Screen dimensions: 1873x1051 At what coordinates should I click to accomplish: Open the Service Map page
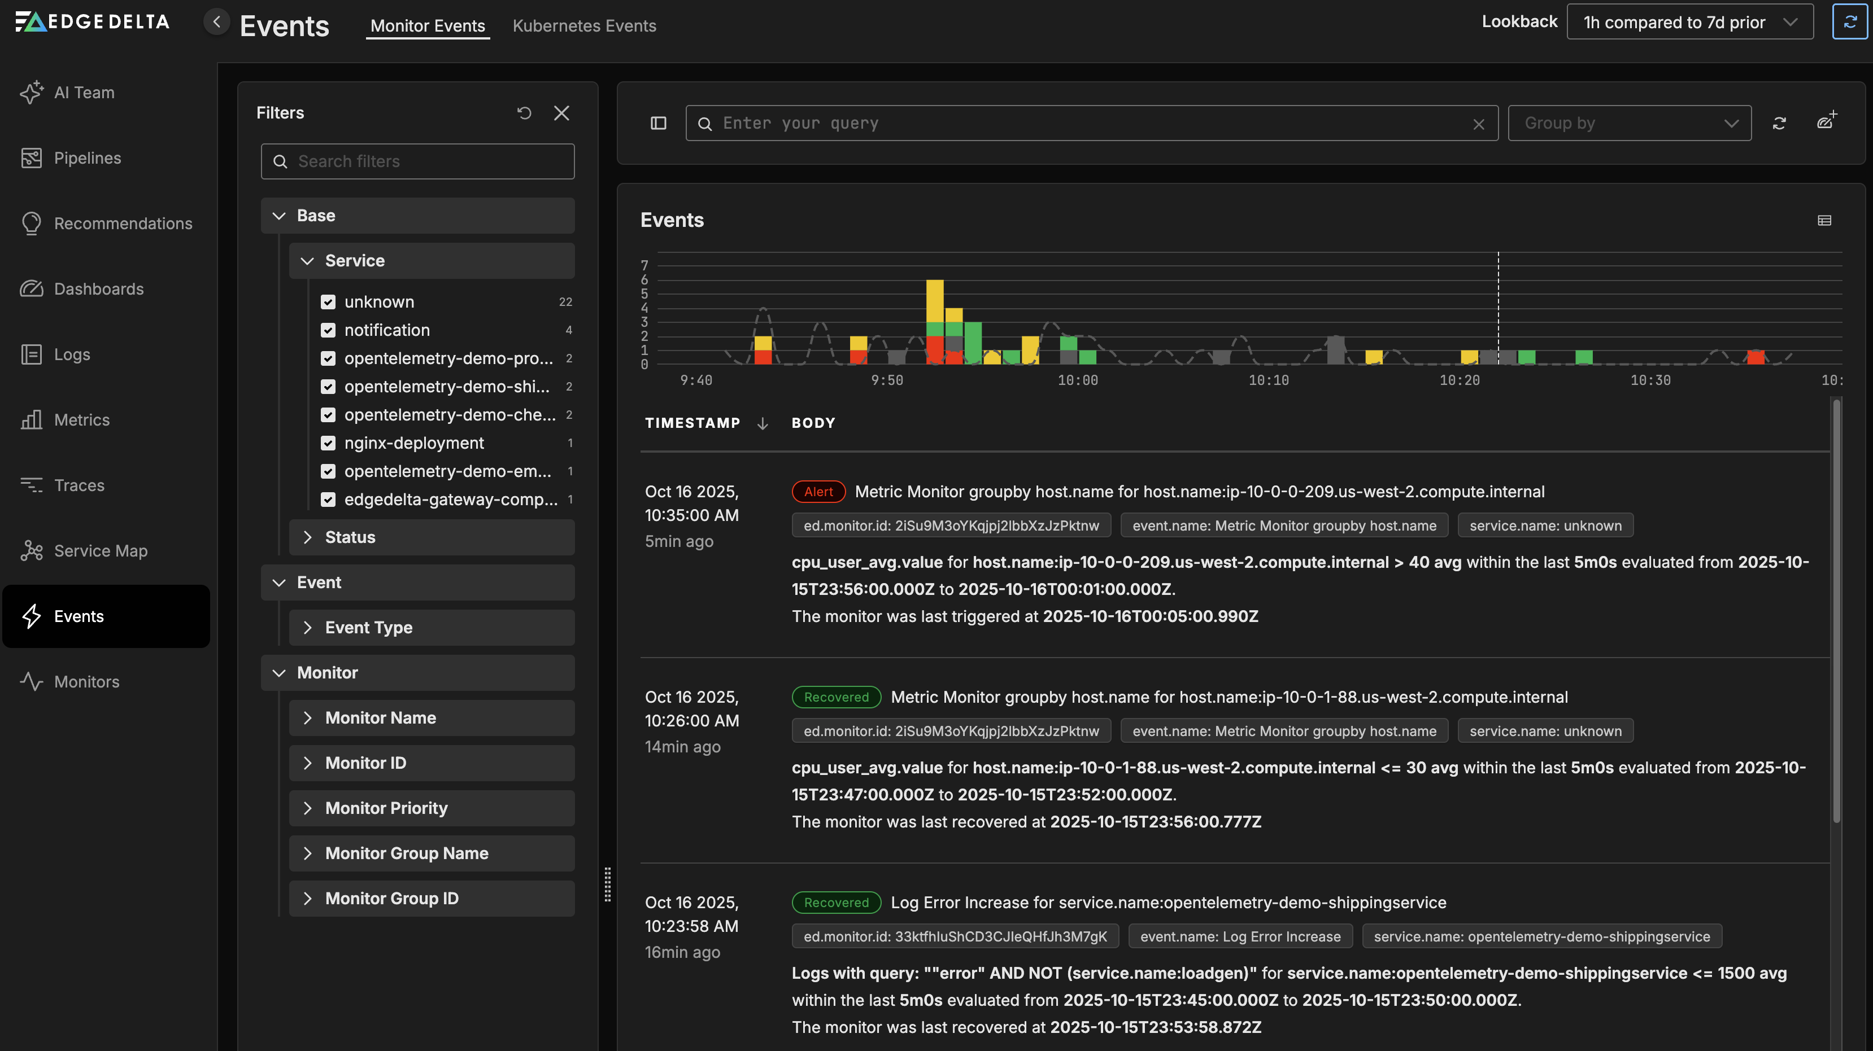(101, 550)
